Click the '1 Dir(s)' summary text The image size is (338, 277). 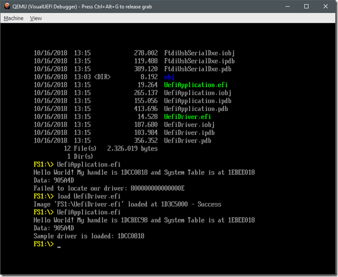point(80,156)
